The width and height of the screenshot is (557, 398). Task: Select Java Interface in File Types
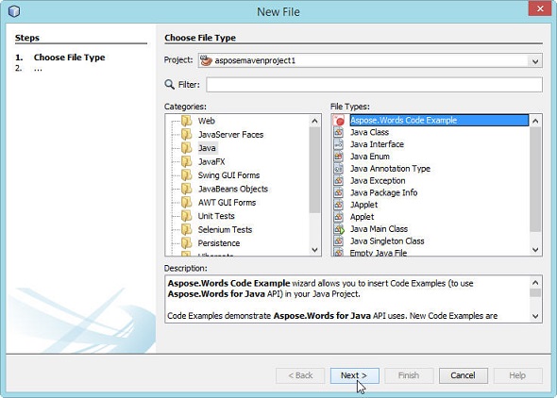(x=377, y=144)
